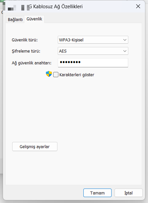This screenshot has width=148, height=203.
Task: Click the chevron arrow of the Güvenlik türü box
Action: point(125,40)
